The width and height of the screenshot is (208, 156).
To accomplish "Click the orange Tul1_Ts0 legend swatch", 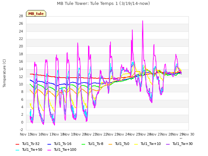I will (x=110, y=144).
